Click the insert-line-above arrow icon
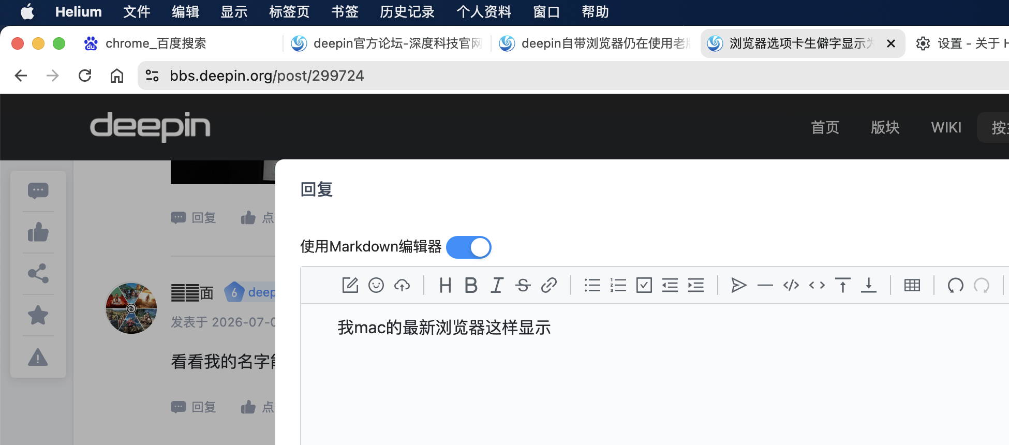1009x445 pixels. click(x=842, y=285)
